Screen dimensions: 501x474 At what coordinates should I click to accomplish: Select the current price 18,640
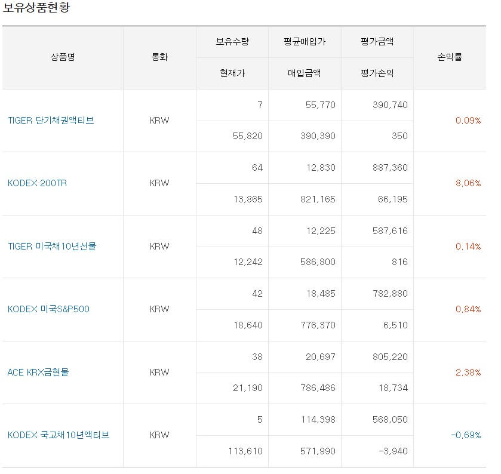click(x=248, y=325)
